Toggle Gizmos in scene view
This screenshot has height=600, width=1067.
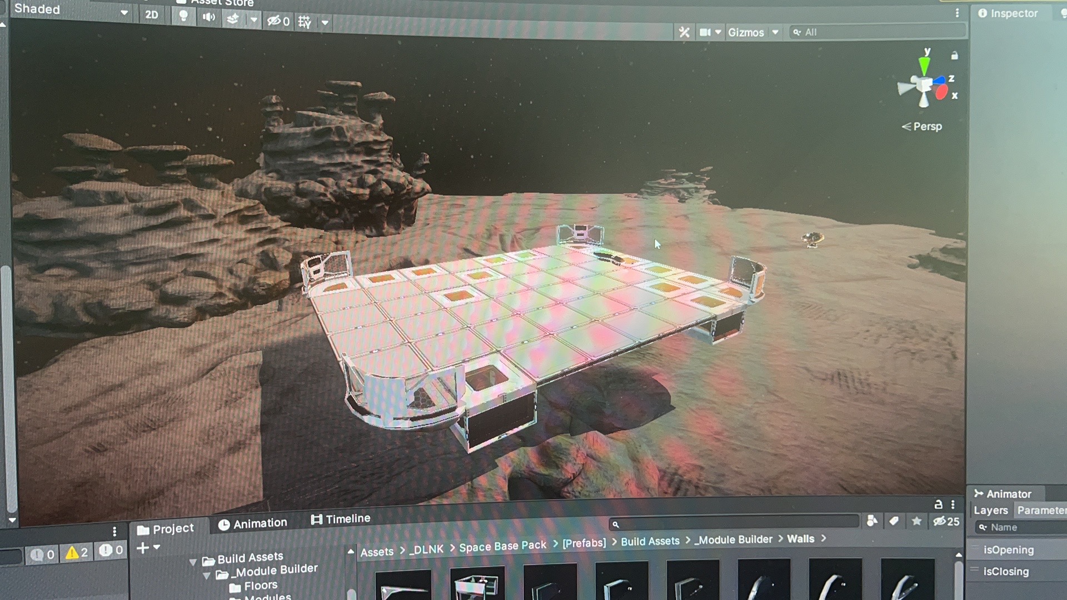click(x=746, y=32)
